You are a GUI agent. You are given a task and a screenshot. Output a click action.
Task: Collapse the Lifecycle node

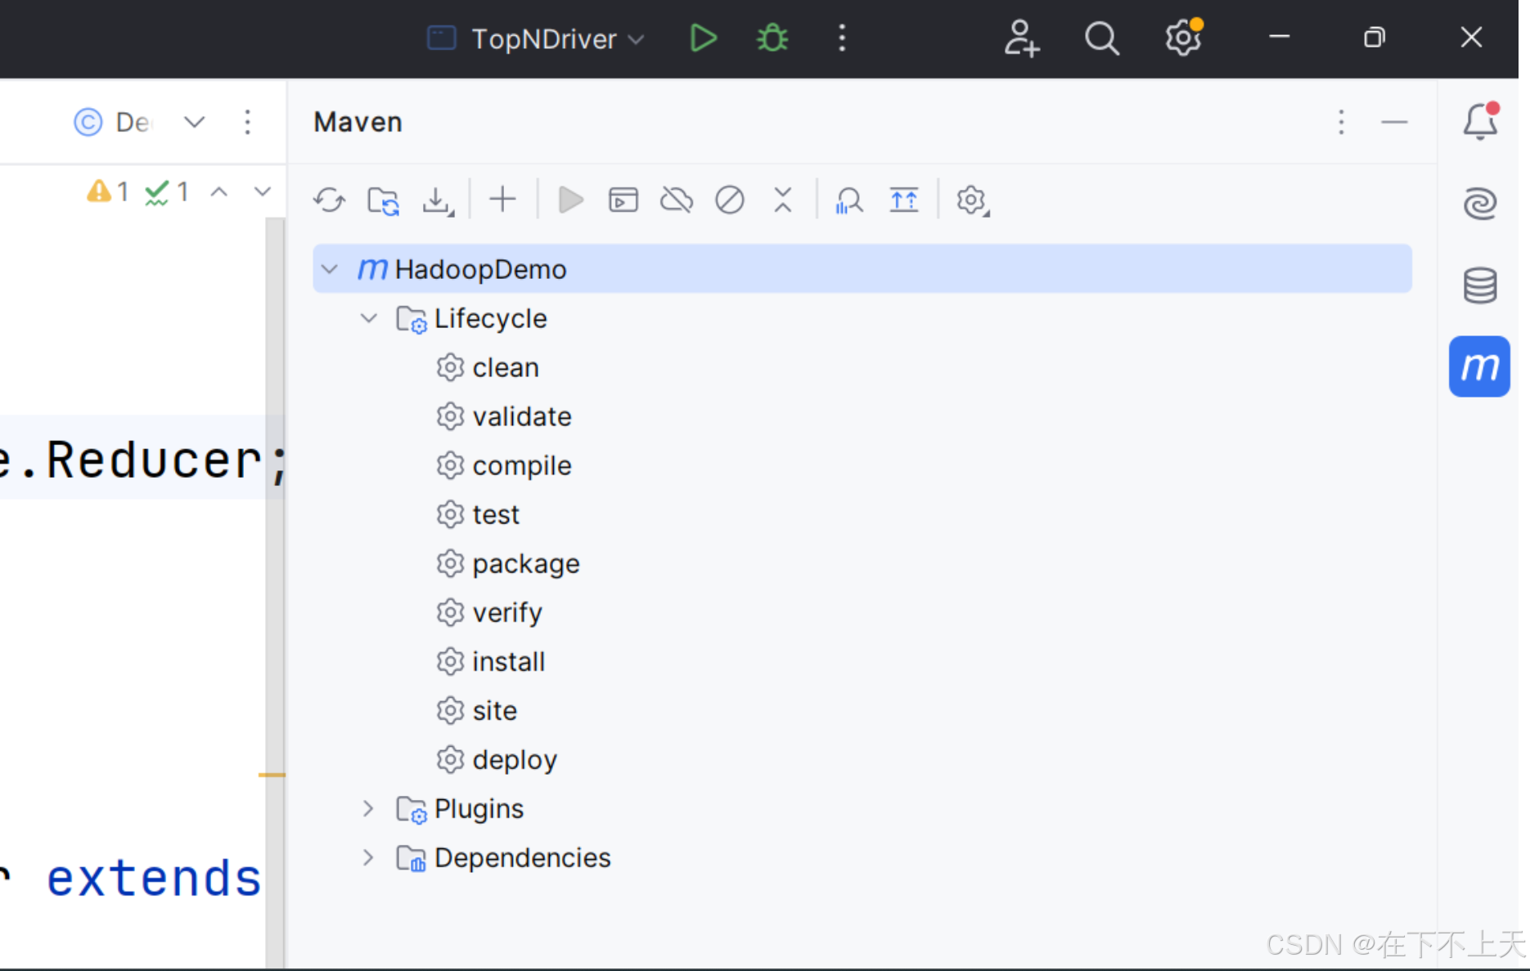tap(369, 317)
